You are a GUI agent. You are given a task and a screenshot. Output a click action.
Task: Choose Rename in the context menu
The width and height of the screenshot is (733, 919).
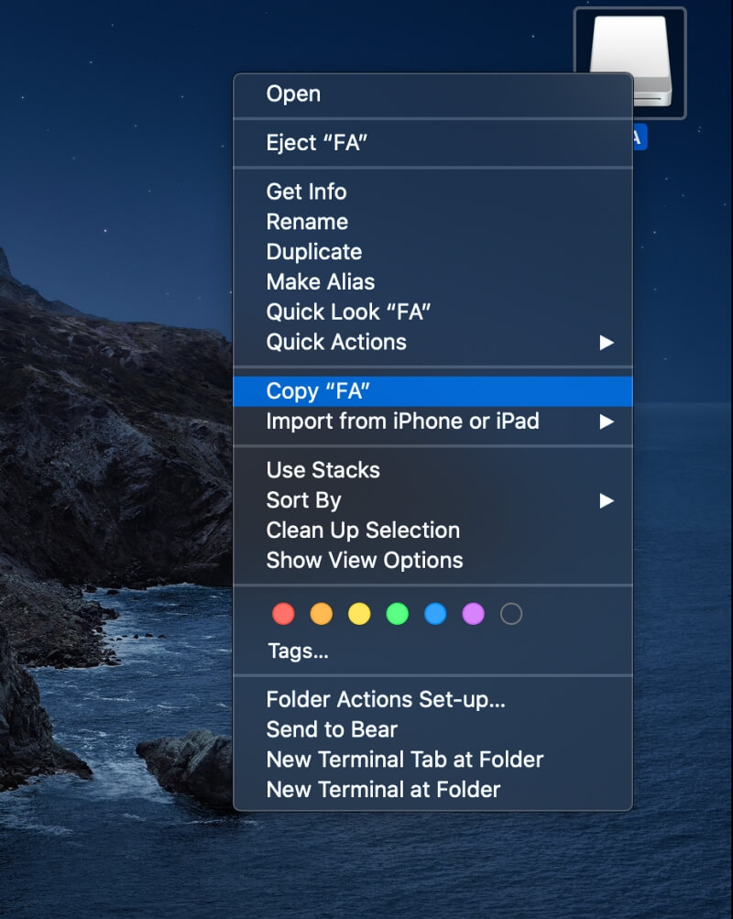coord(433,222)
